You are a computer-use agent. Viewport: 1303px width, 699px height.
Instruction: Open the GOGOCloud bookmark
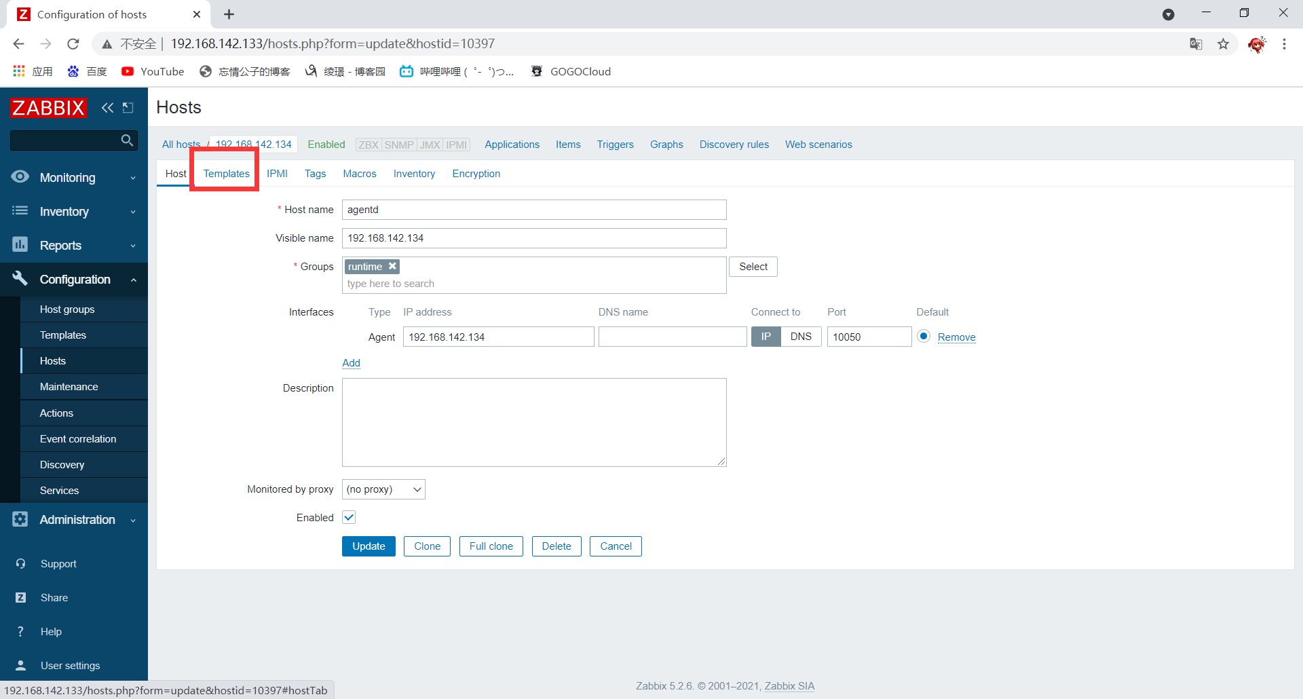coord(571,71)
